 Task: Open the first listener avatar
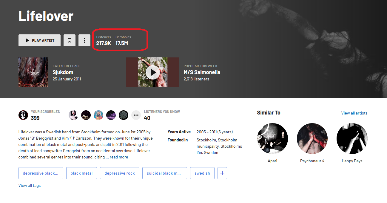(73, 115)
